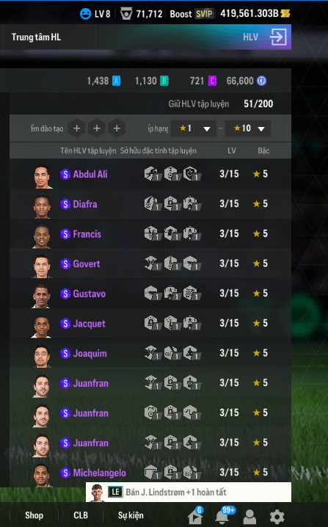The image size is (328, 527).
Task: Click Gustavo's portrait thumbnail
Action: click(42, 296)
